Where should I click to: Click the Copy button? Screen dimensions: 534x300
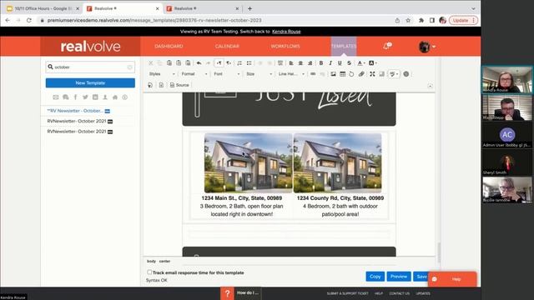pyautogui.click(x=375, y=277)
